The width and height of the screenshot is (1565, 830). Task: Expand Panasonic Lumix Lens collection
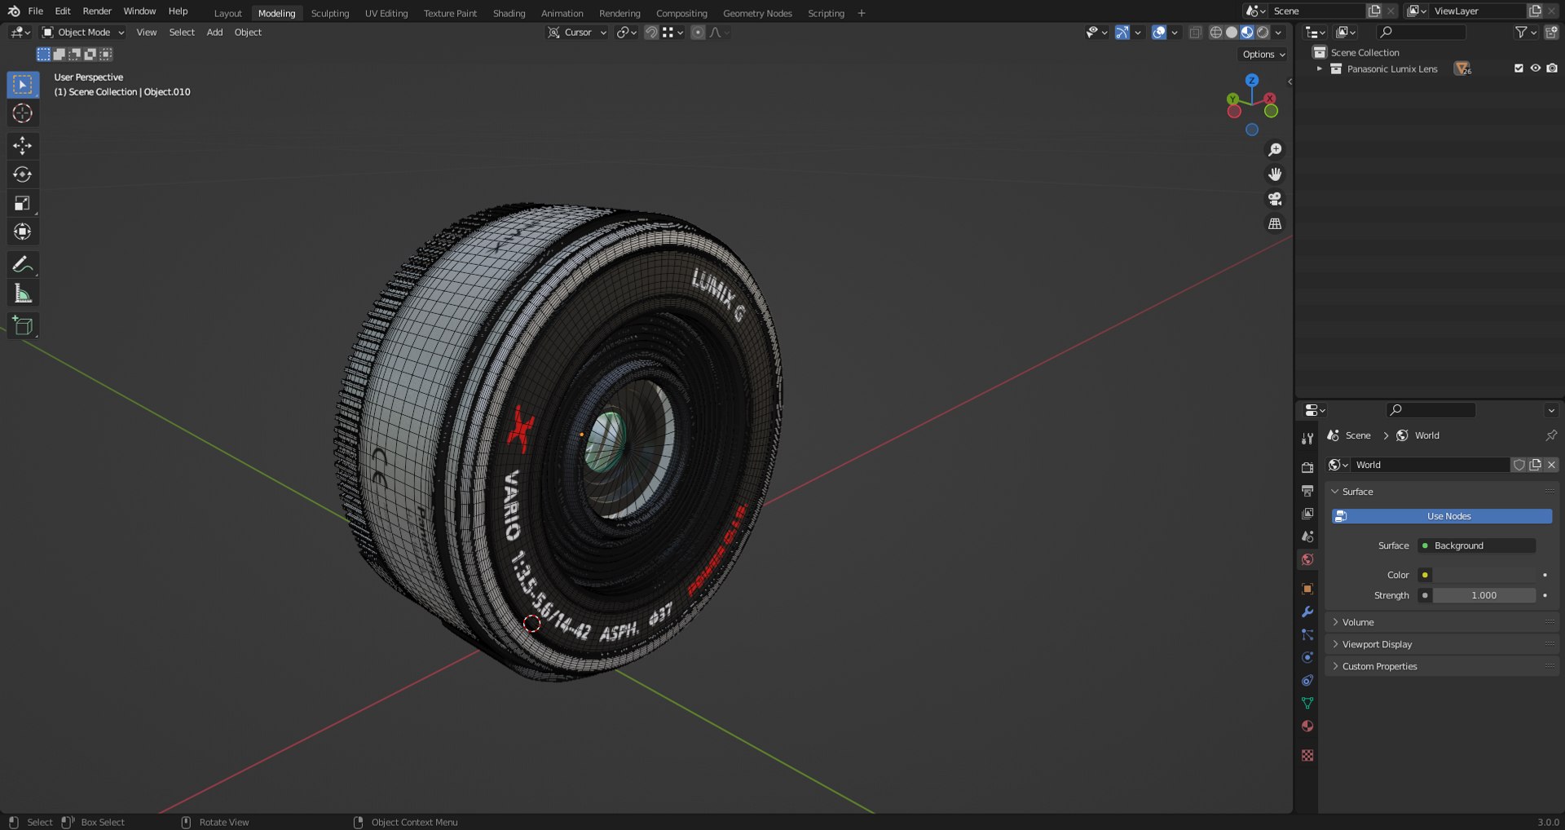[x=1320, y=68]
